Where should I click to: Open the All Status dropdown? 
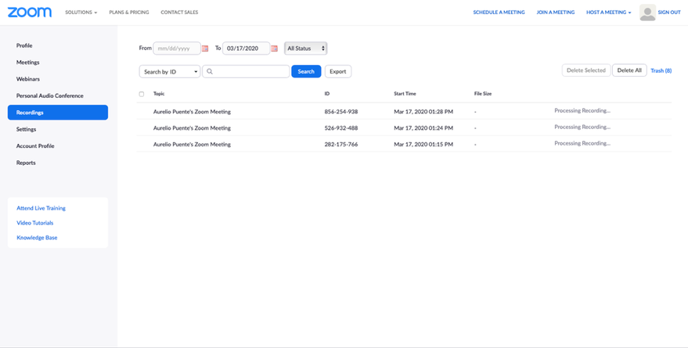click(306, 48)
